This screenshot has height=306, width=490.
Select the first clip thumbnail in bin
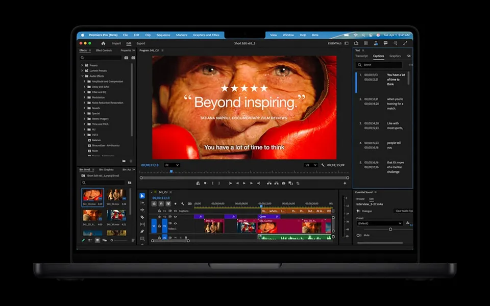(92, 195)
